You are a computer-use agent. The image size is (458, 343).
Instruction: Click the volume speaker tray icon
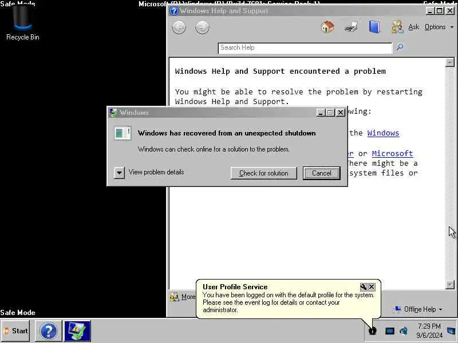coord(404,331)
